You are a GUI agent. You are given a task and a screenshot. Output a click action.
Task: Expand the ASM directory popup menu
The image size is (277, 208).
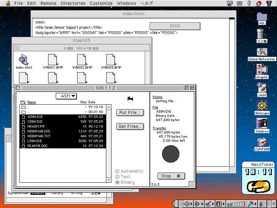point(66,96)
